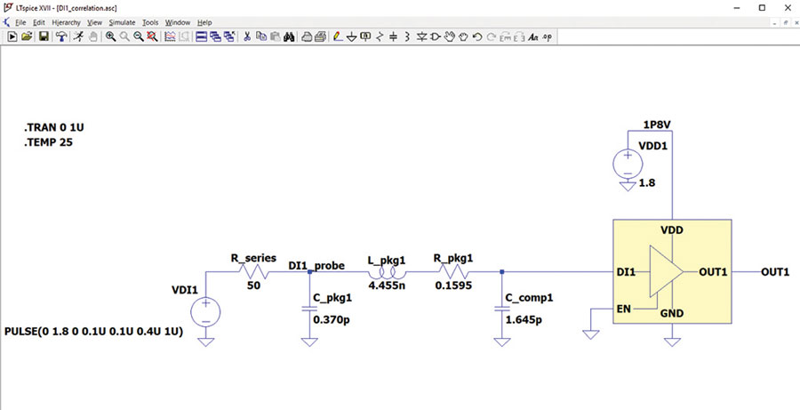Select the Resistor component tool
Screen dimensions: 800x410
(379, 36)
